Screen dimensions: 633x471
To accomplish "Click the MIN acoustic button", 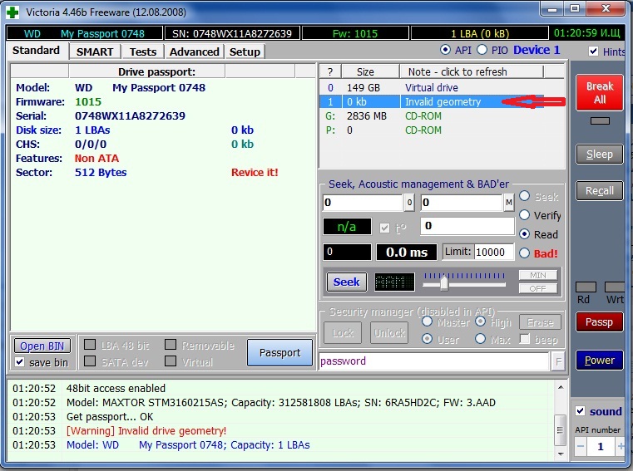I will click(x=537, y=276).
